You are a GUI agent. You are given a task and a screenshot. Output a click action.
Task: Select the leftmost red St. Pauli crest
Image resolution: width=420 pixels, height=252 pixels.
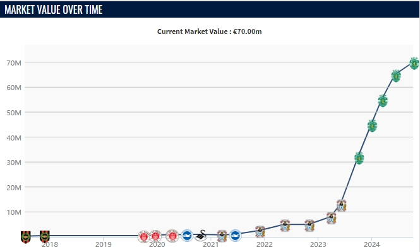143,236
